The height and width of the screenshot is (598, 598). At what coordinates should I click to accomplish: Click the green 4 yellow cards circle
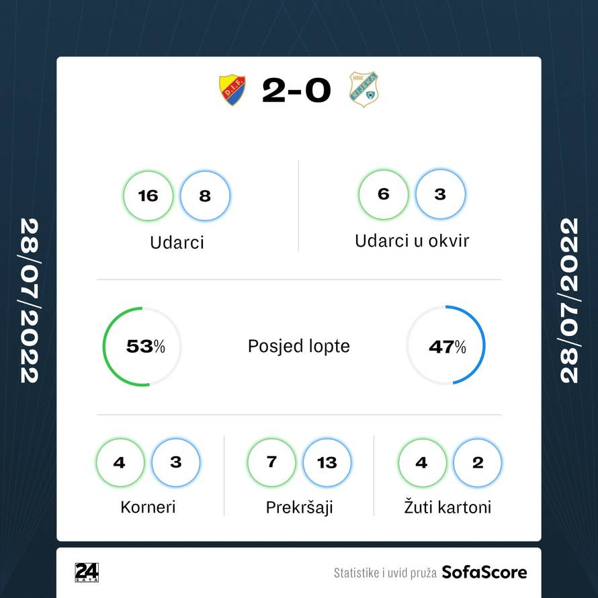tap(421, 463)
